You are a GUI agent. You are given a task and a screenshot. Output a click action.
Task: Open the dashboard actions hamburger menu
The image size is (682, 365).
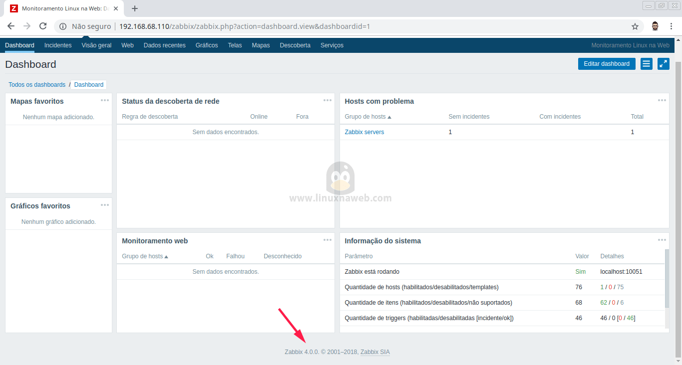[x=647, y=64]
